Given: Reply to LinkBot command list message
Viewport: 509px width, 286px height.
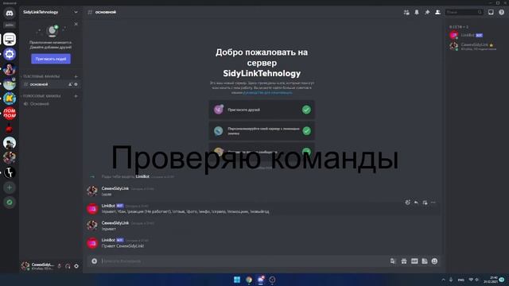Looking at the screenshot, I should (416, 203).
